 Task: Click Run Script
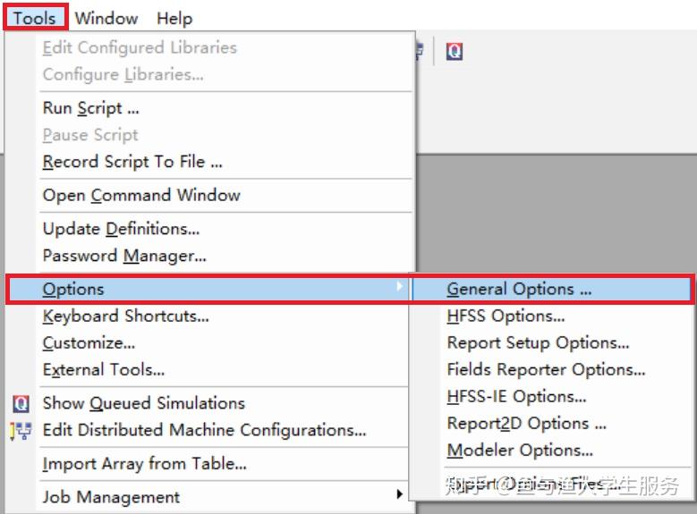pyautogui.click(x=90, y=108)
